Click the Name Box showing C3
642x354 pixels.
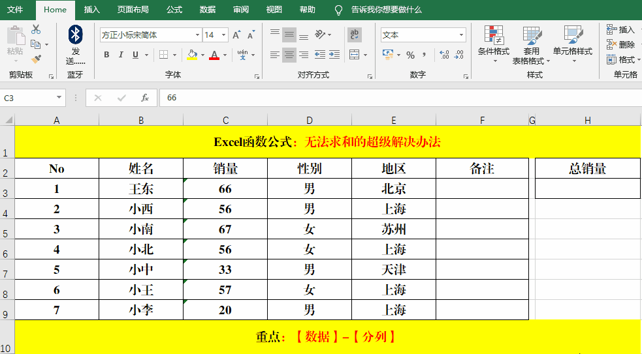click(29, 98)
